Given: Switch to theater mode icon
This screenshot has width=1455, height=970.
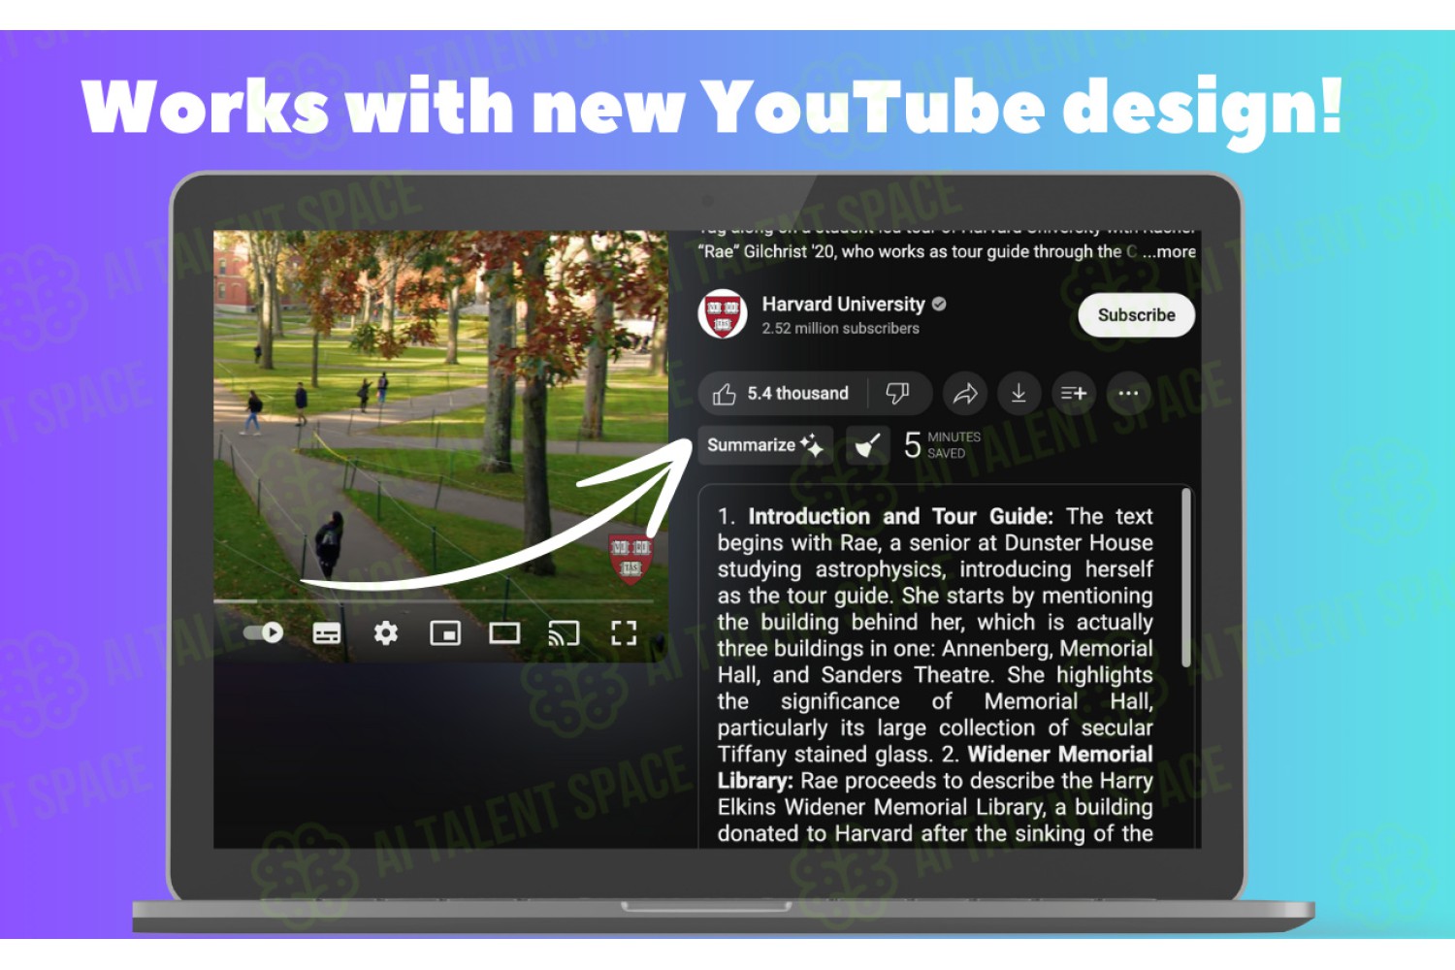Looking at the screenshot, I should (x=504, y=633).
